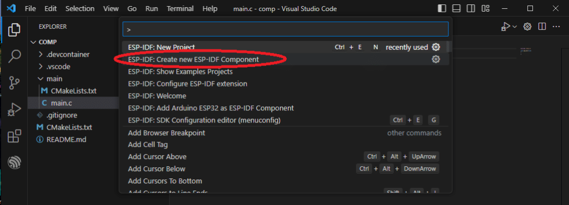Viewport: 569px width, 205px height.
Task: Open Run and Debug view
Action: 14,110
